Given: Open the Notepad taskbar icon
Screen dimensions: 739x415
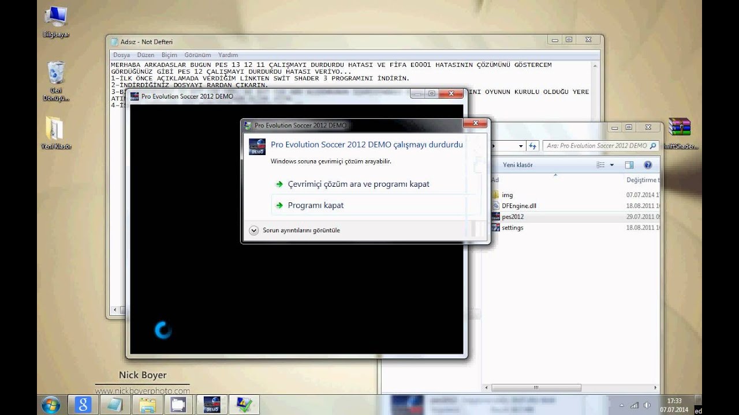Looking at the screenshot, I should (x=115, y=405).
